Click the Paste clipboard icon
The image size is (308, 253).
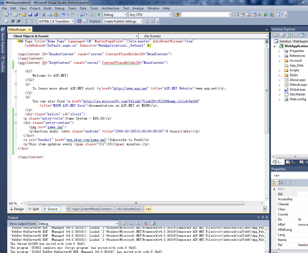coord(56,15)
